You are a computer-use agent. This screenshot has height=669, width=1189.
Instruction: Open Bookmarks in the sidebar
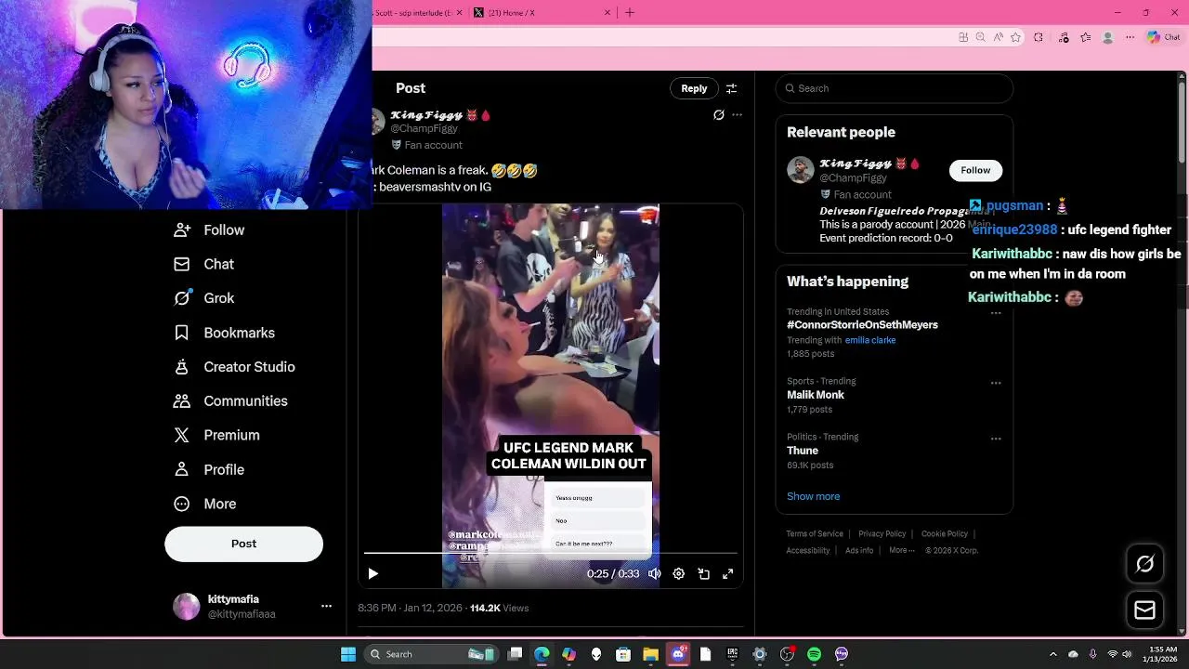point(224,333)
